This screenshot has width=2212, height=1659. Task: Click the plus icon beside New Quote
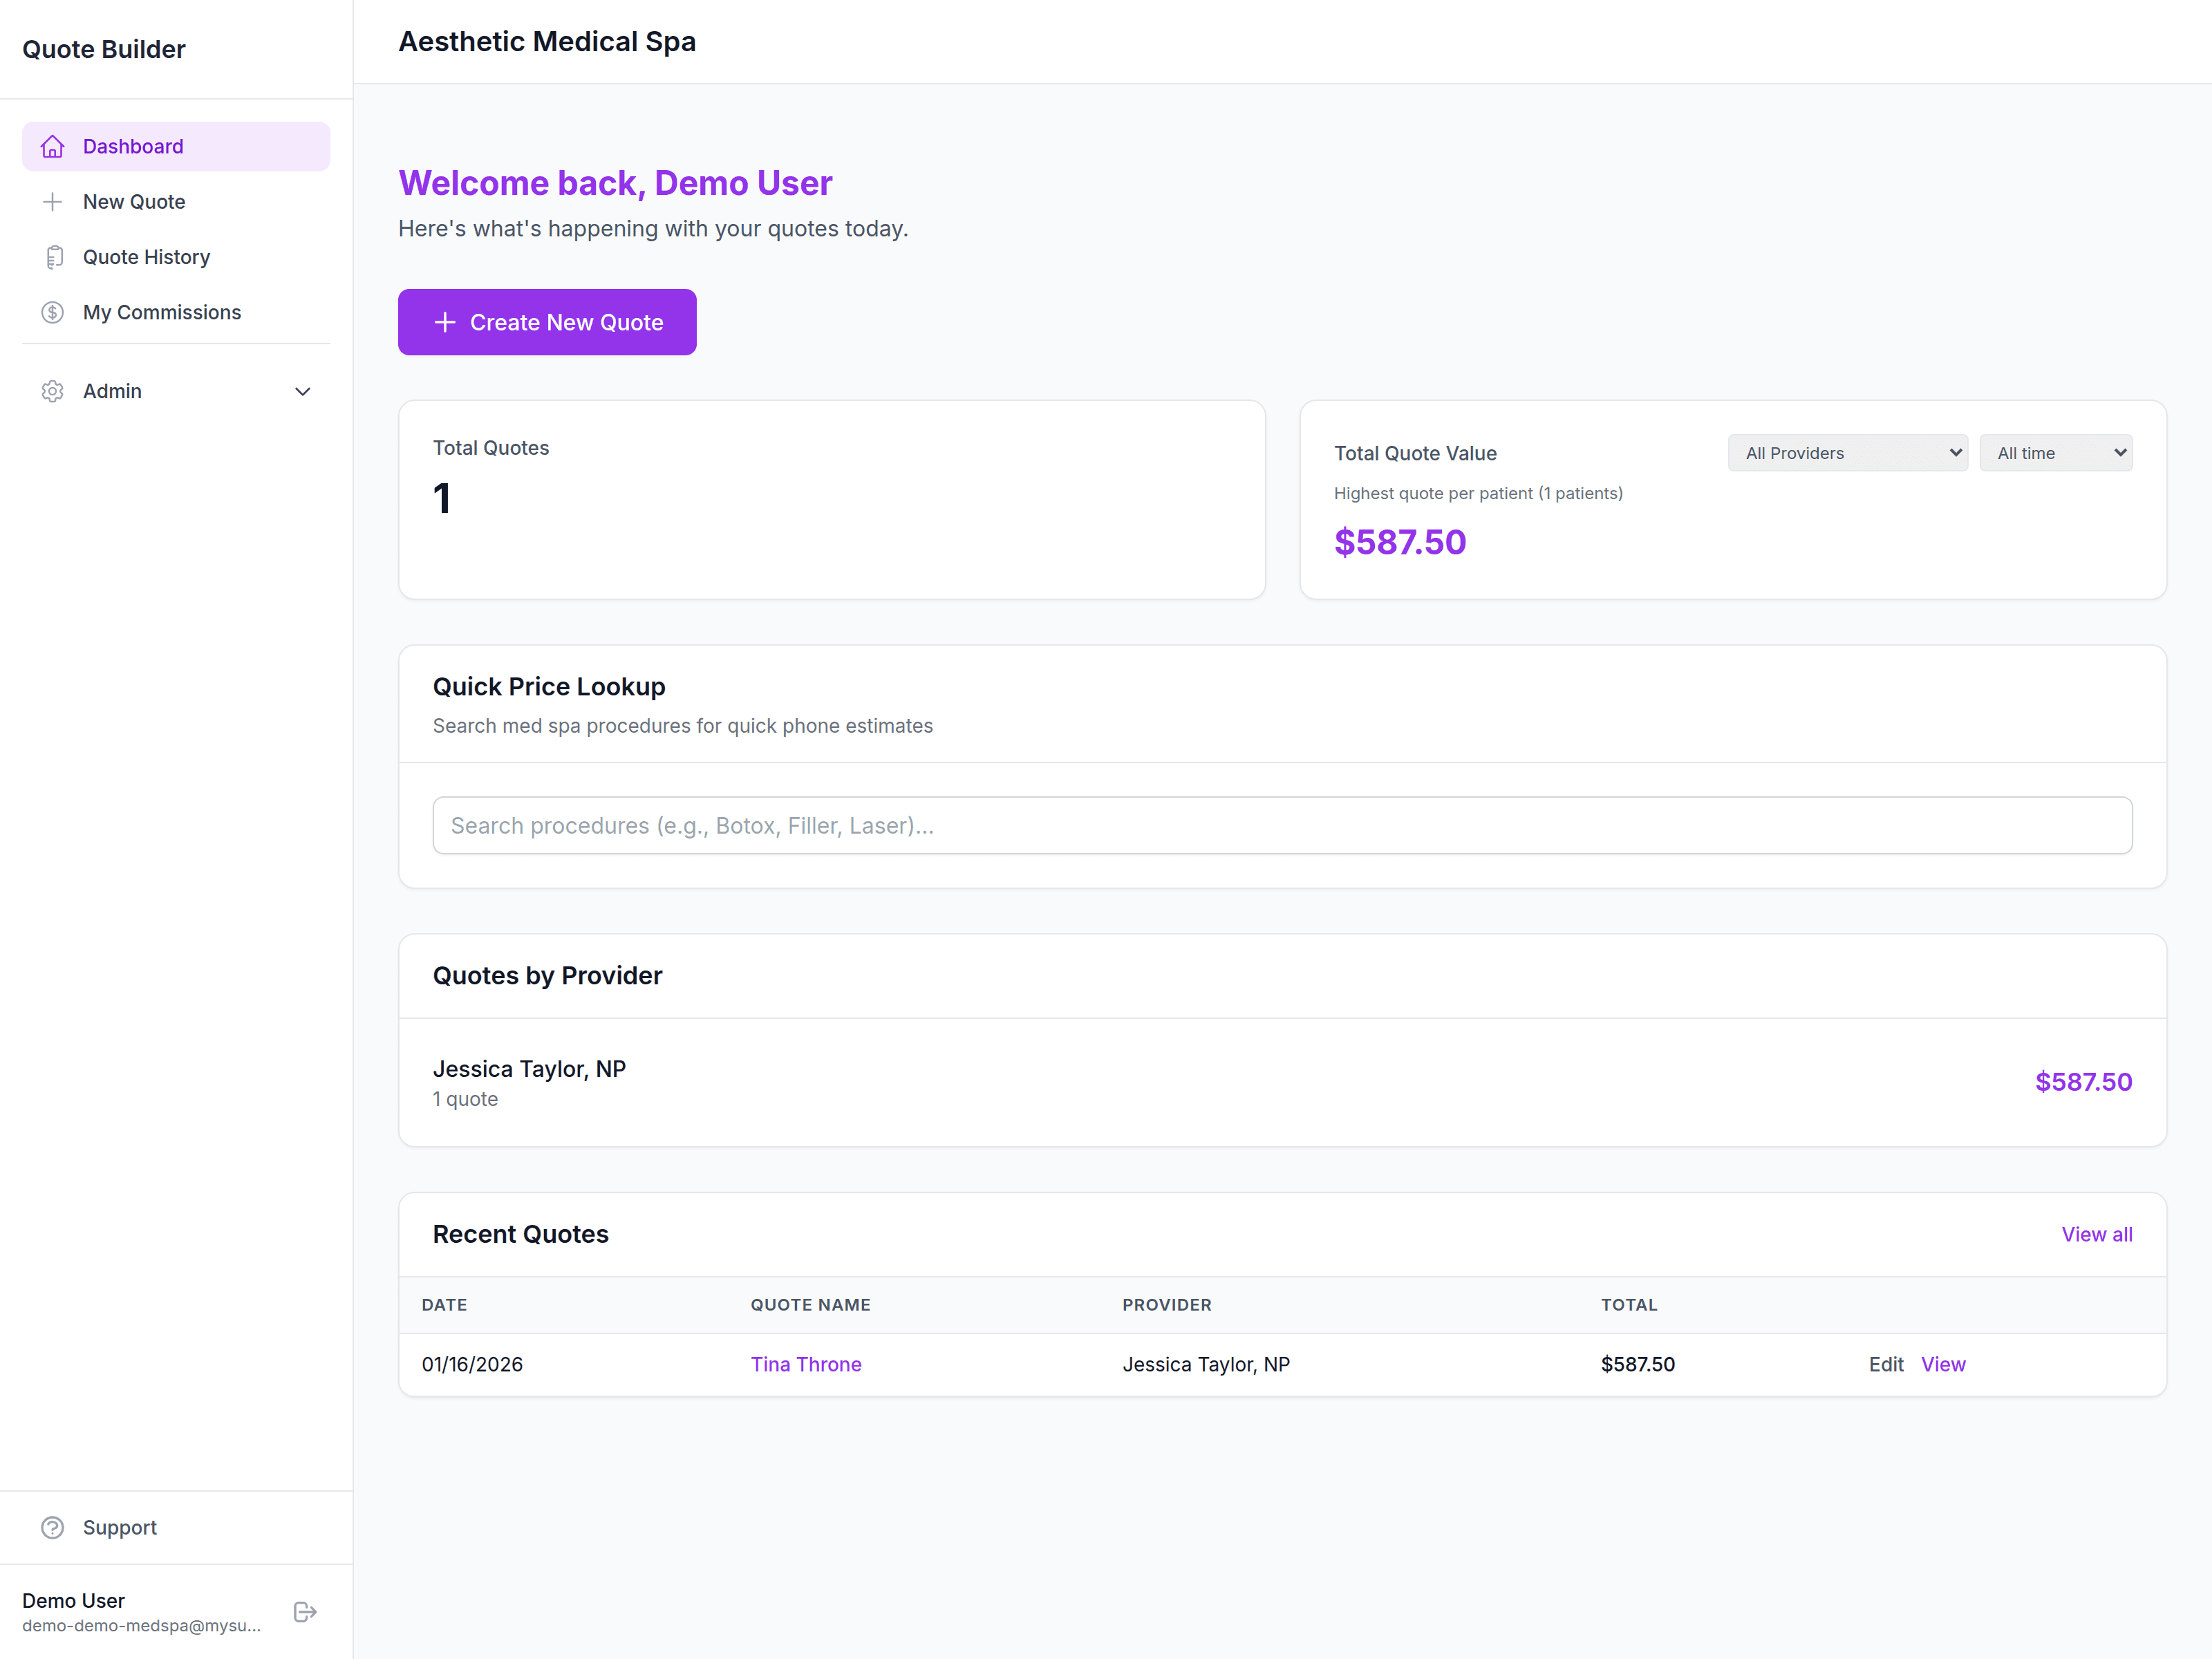point(53,202)
